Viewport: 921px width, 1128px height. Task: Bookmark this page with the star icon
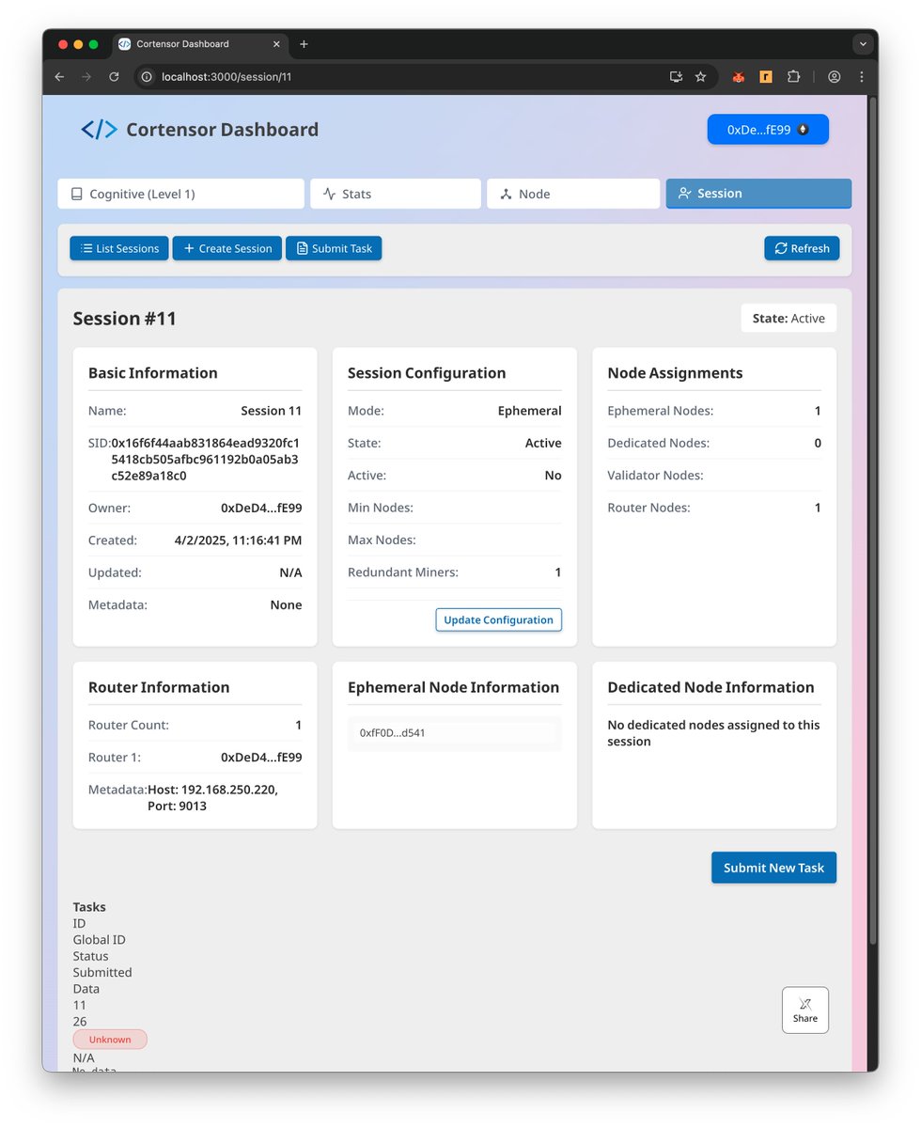click(700, 77)
